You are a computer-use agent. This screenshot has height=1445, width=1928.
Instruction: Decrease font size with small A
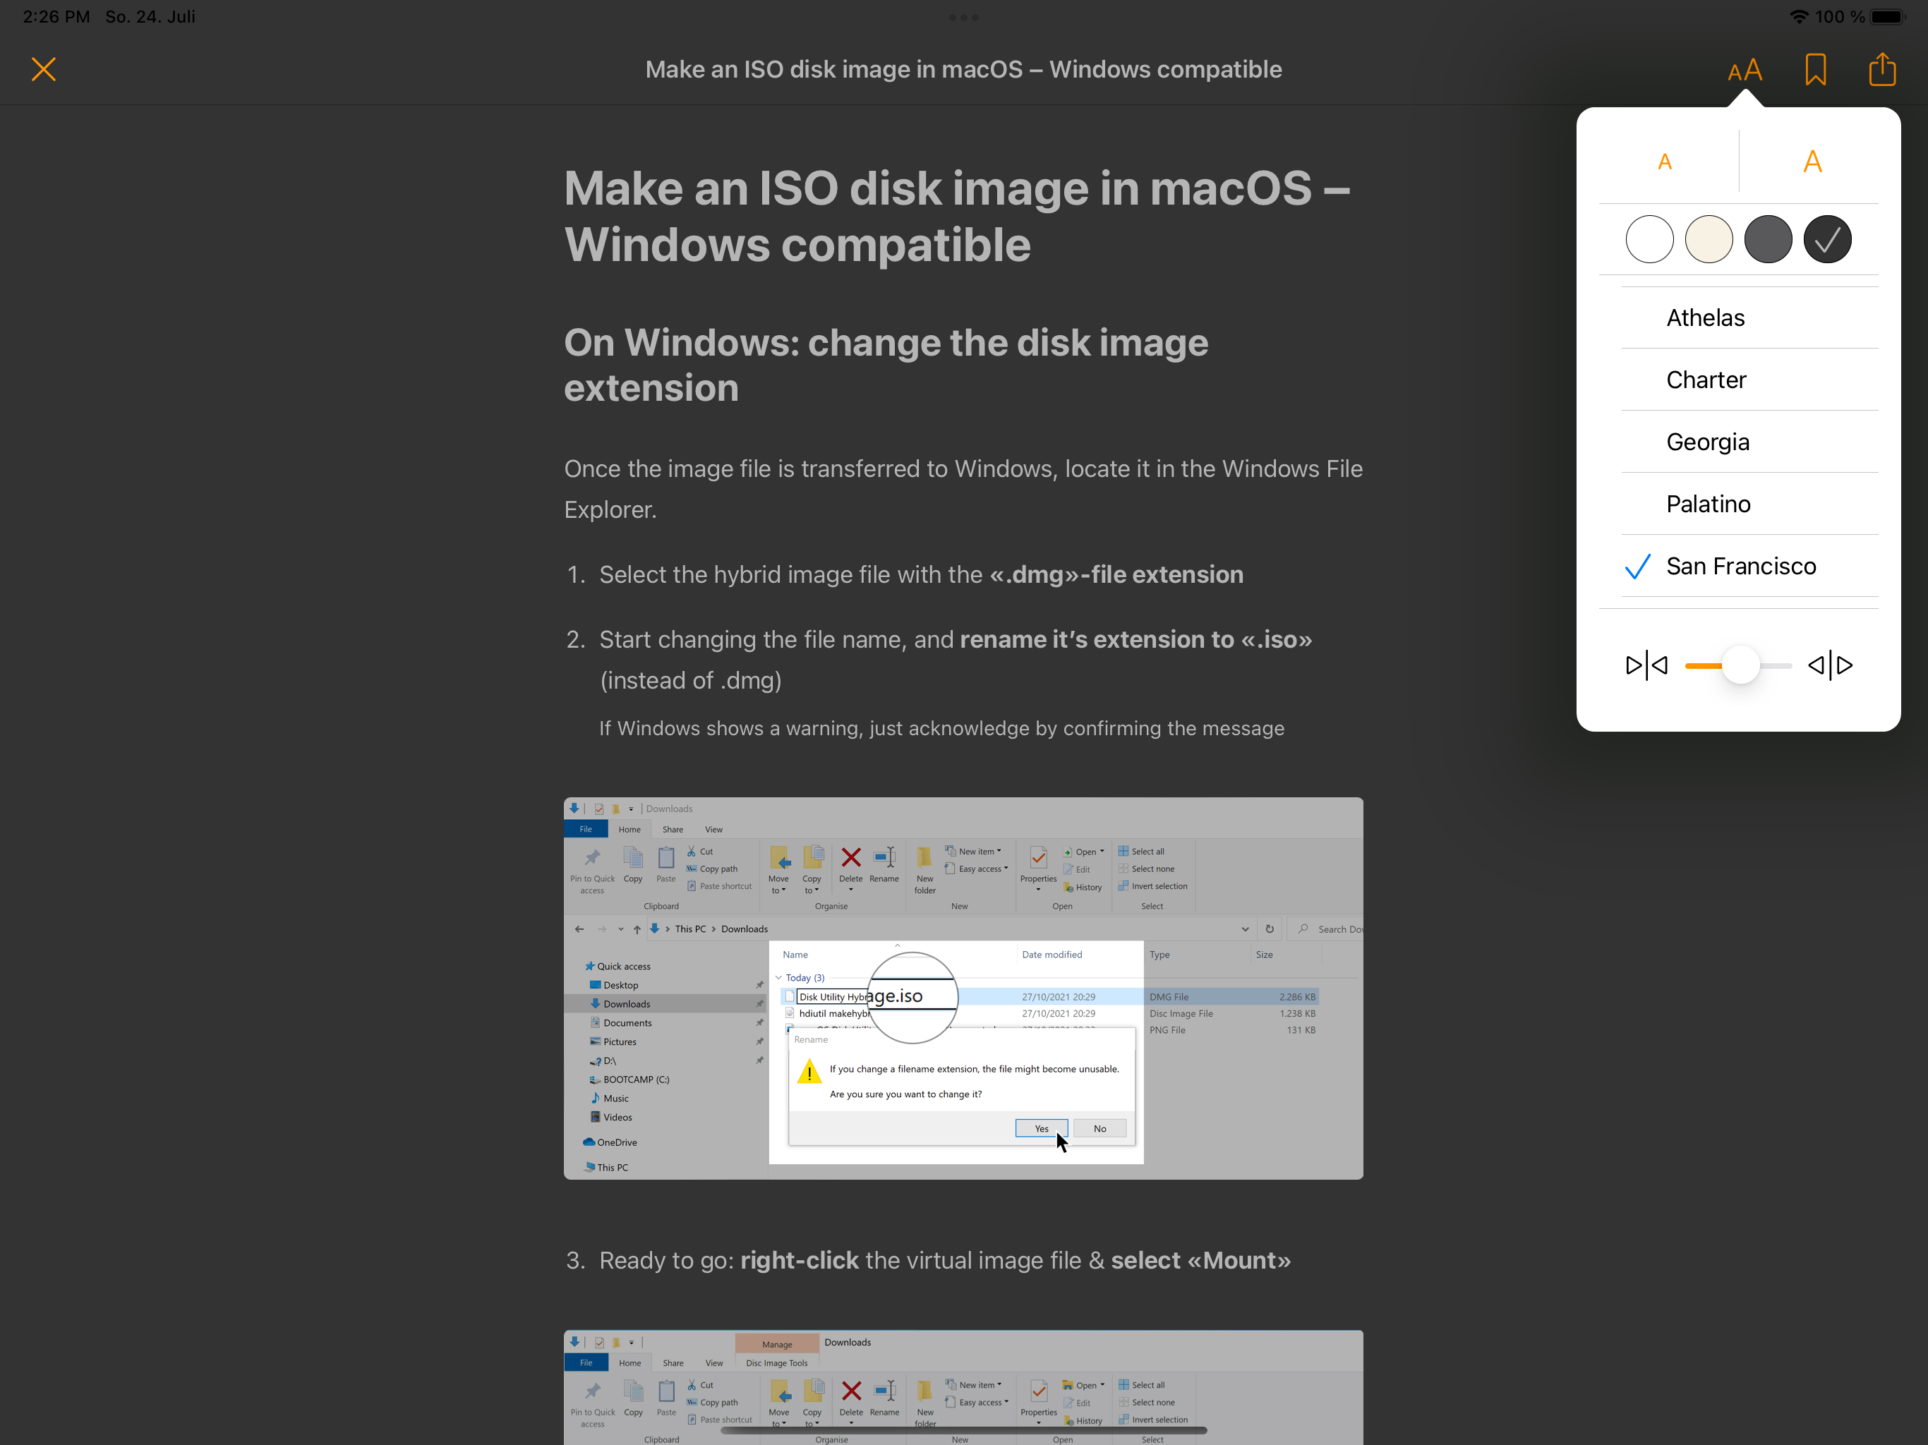point(1665,162)
